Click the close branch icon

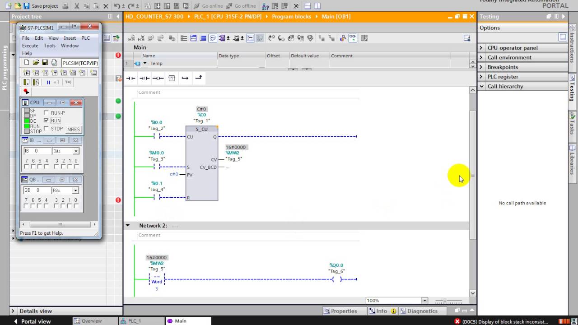(x=198, y=78)
